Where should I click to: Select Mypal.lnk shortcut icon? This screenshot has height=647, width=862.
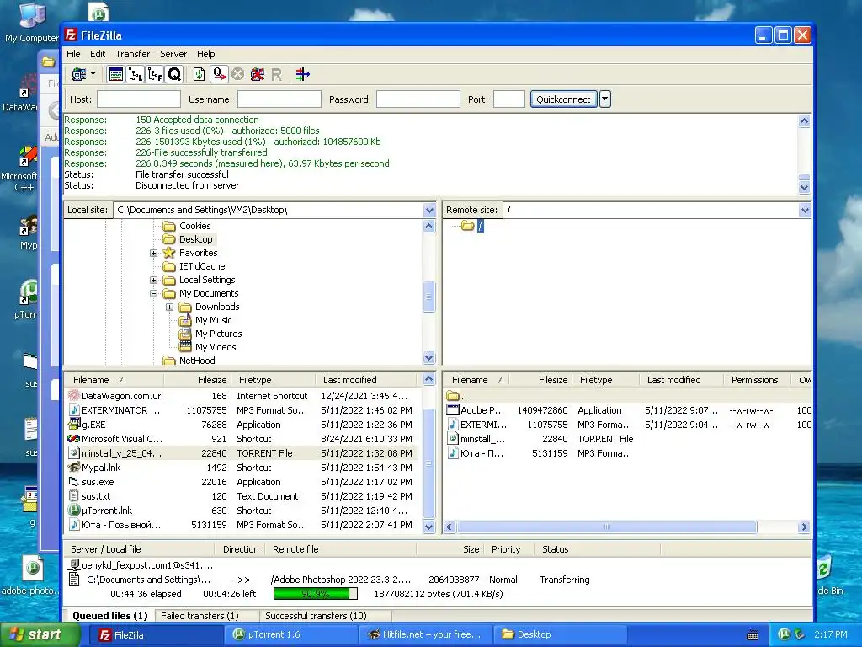point(74,468)
